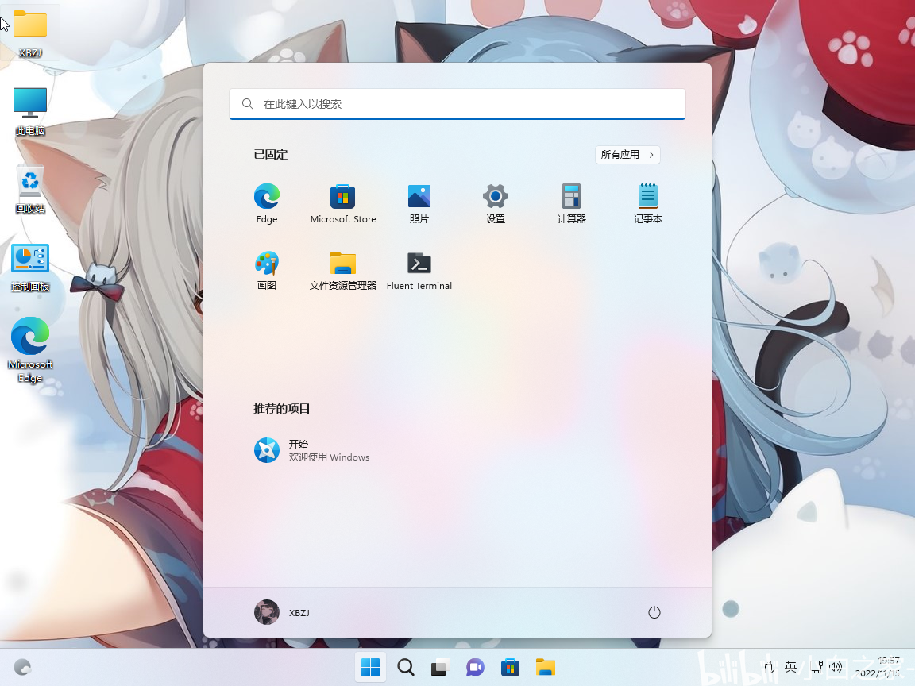Launch the 画图 Paint app

[x=267, y=271]
